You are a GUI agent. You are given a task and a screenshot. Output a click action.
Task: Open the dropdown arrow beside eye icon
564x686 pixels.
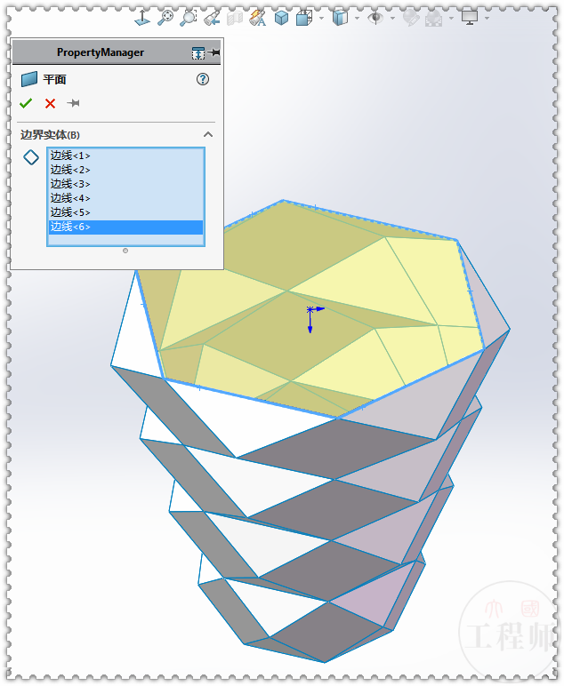click(x=393, y=19)
